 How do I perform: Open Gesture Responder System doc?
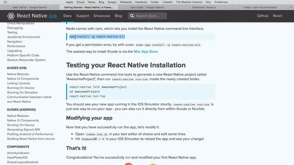[x=26, y=60]
